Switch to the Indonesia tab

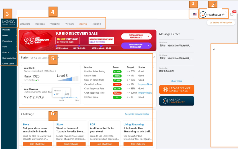[x=40, y=24]
